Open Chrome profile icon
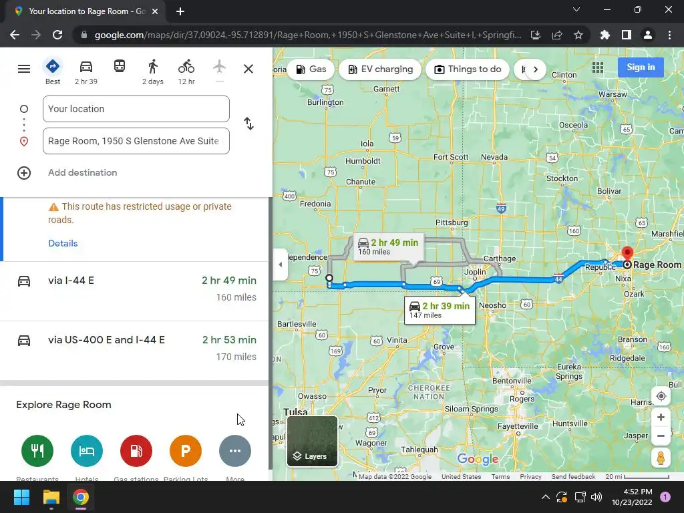 click(648, 35)
